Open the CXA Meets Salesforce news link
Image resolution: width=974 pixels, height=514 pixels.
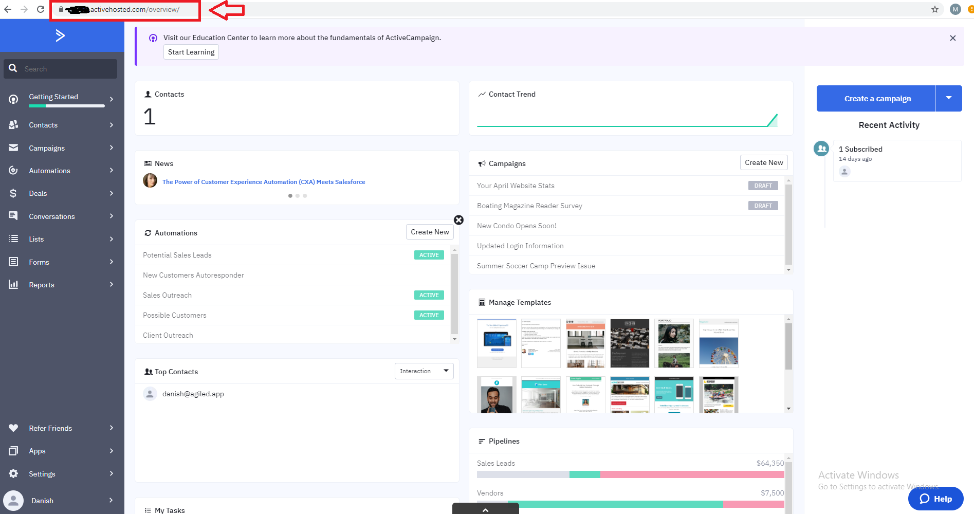264,182
